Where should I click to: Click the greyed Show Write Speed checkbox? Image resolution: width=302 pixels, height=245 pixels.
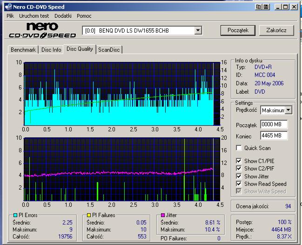[x=239, y=191]
